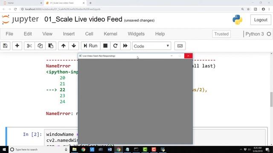
Task: Open the command palette keyboard icon
Action: click(x=180, y=46)
